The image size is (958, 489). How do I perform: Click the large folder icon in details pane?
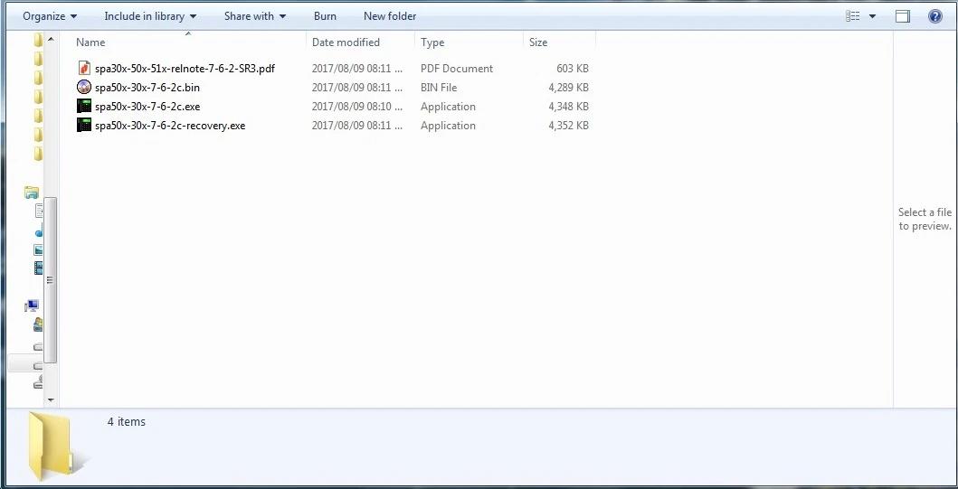coord(55,445)
